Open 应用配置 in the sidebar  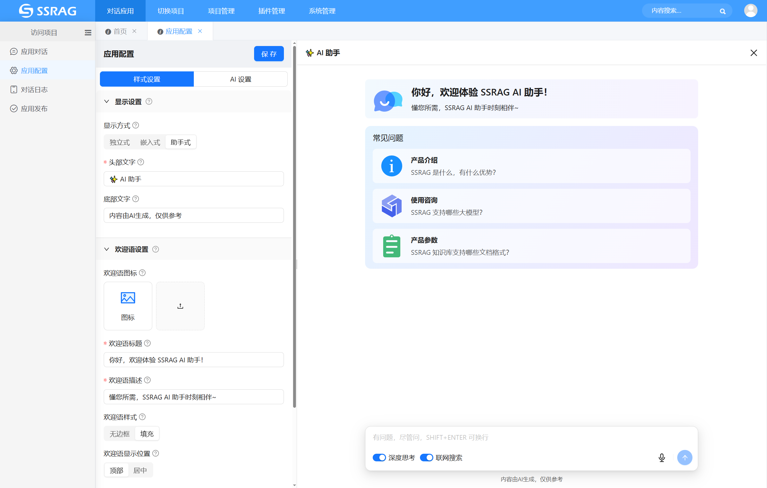48,71
